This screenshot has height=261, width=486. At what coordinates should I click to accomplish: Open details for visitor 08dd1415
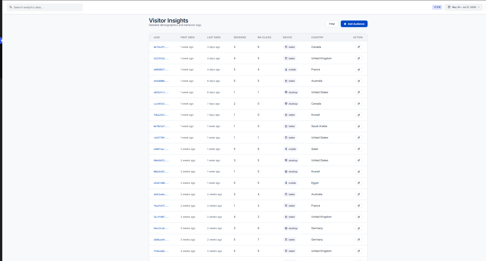[359, 172]
